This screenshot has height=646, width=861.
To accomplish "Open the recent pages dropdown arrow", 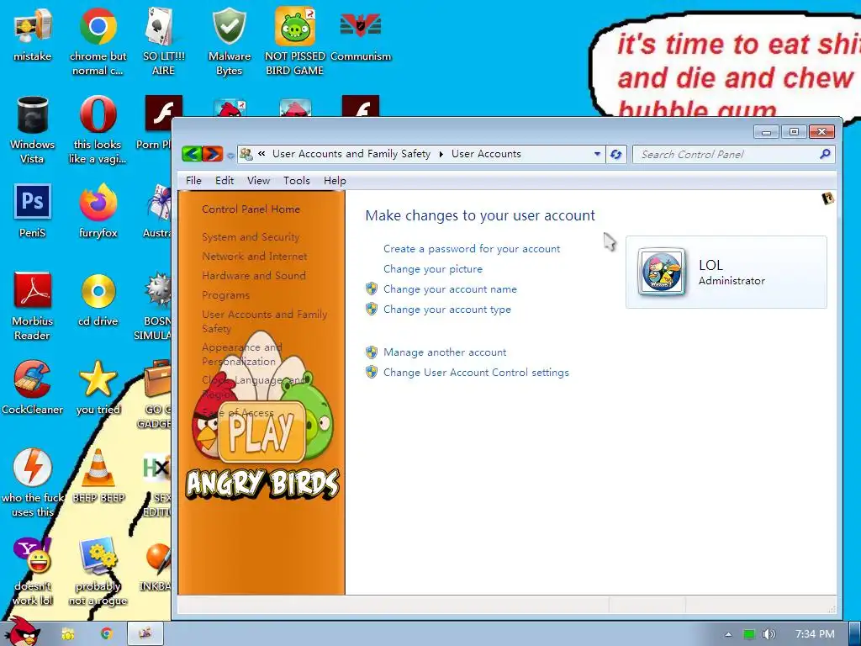I will (x=230, y=156).
